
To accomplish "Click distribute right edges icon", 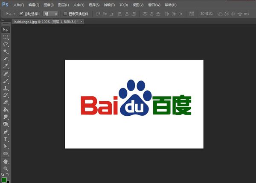I will [180, 14].
